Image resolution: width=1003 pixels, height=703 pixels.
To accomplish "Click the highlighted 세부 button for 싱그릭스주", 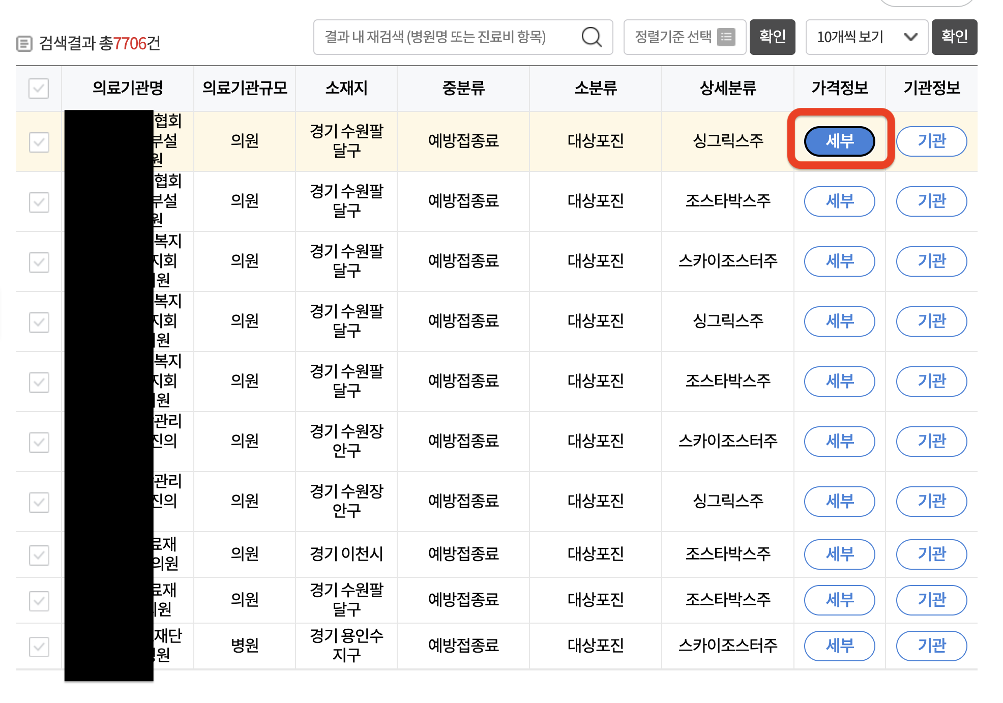I will click(x=839, y=141).
